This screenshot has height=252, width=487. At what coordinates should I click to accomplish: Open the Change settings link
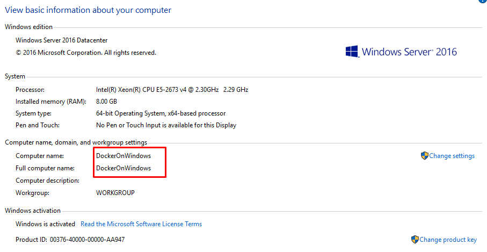tap(452, 156)
